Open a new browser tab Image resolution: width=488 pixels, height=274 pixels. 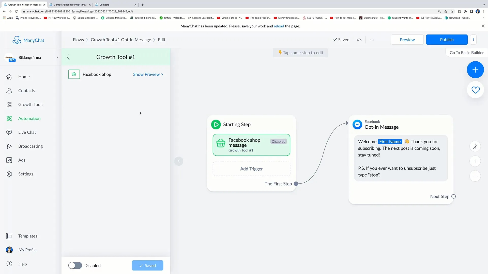click(143, 5)
